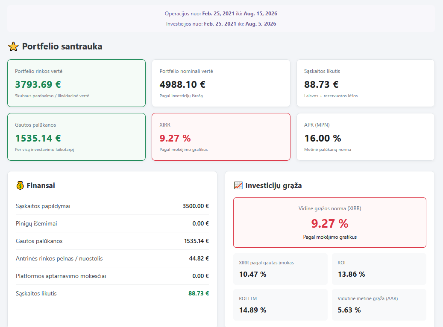
Task: Click the Portfelio santrauka heading
Action: point(62,46)
